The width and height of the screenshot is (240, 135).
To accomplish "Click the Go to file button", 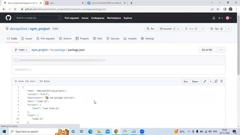I will click(207, 50).
